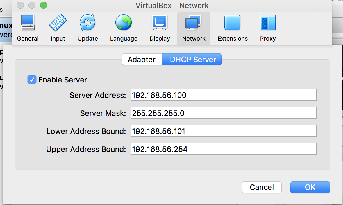Open the Language preferences pane
Screen dimensions: 343x205
[x=124, y=28]
